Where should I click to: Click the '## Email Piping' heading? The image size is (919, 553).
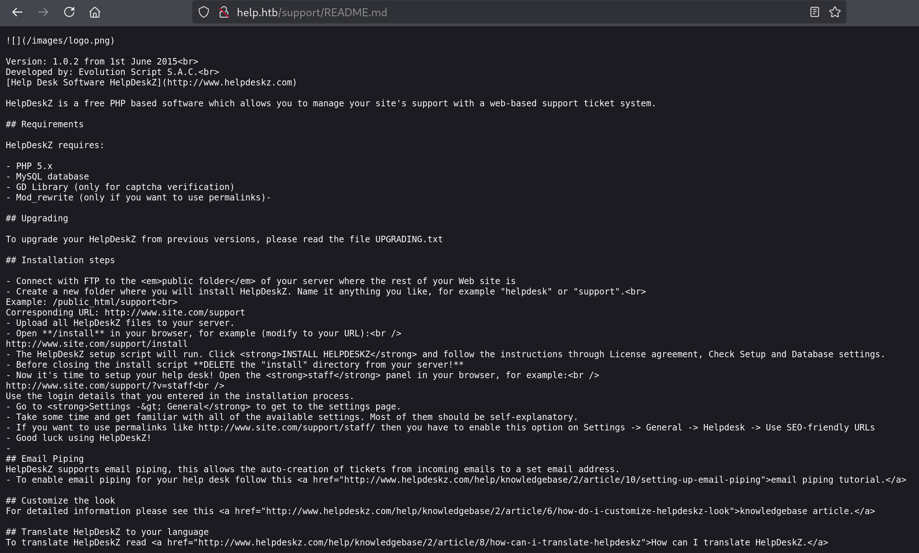(44, 458)
